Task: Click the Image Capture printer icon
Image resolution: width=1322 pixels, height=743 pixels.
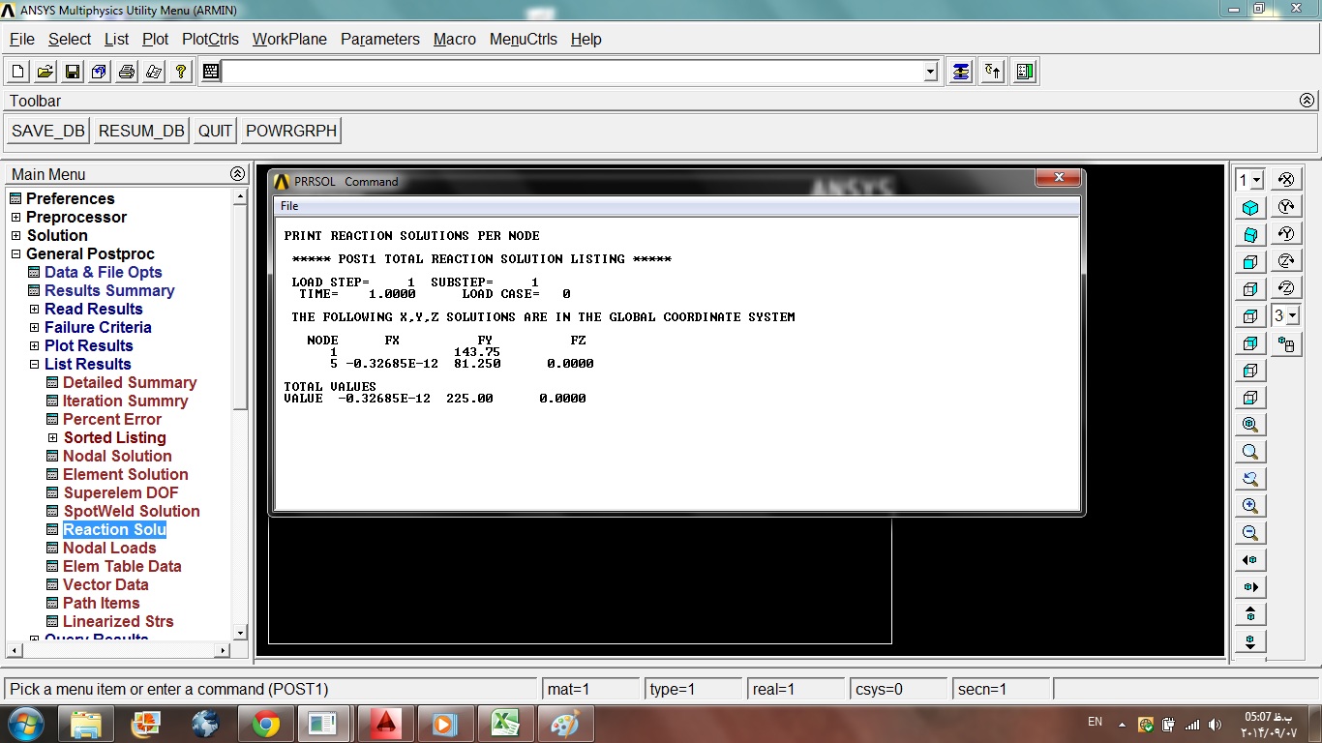Action: (127, 72)
